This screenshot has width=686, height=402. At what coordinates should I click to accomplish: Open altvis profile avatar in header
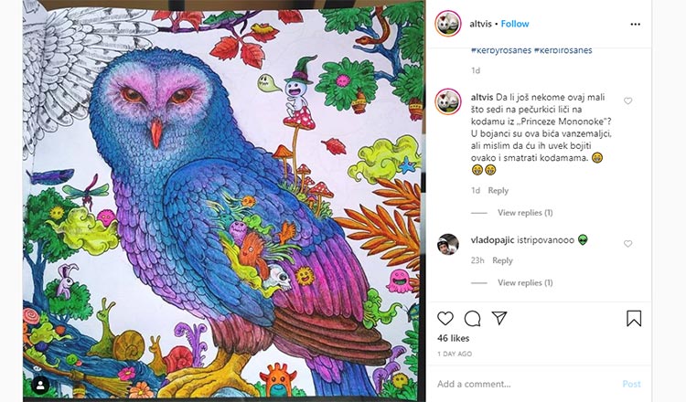click(447, 24)
